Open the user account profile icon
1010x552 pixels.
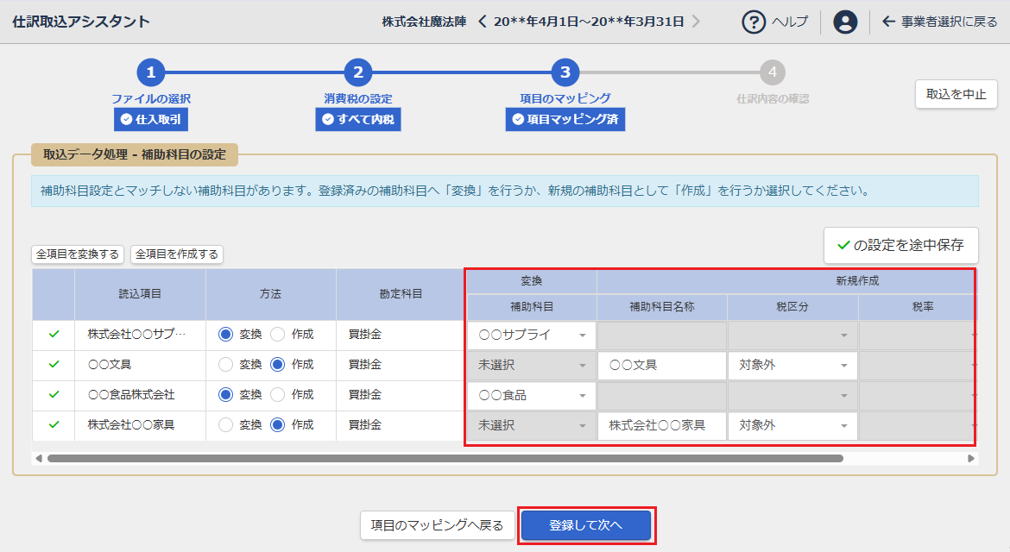[x=845, y=22]
